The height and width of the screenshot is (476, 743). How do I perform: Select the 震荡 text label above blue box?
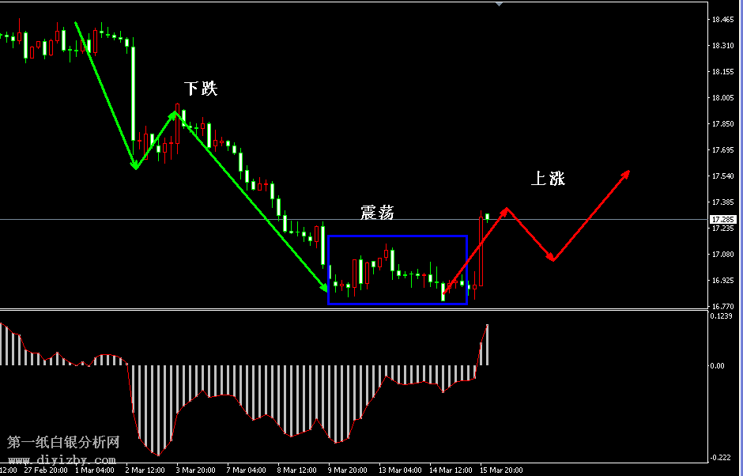[377, 212]
